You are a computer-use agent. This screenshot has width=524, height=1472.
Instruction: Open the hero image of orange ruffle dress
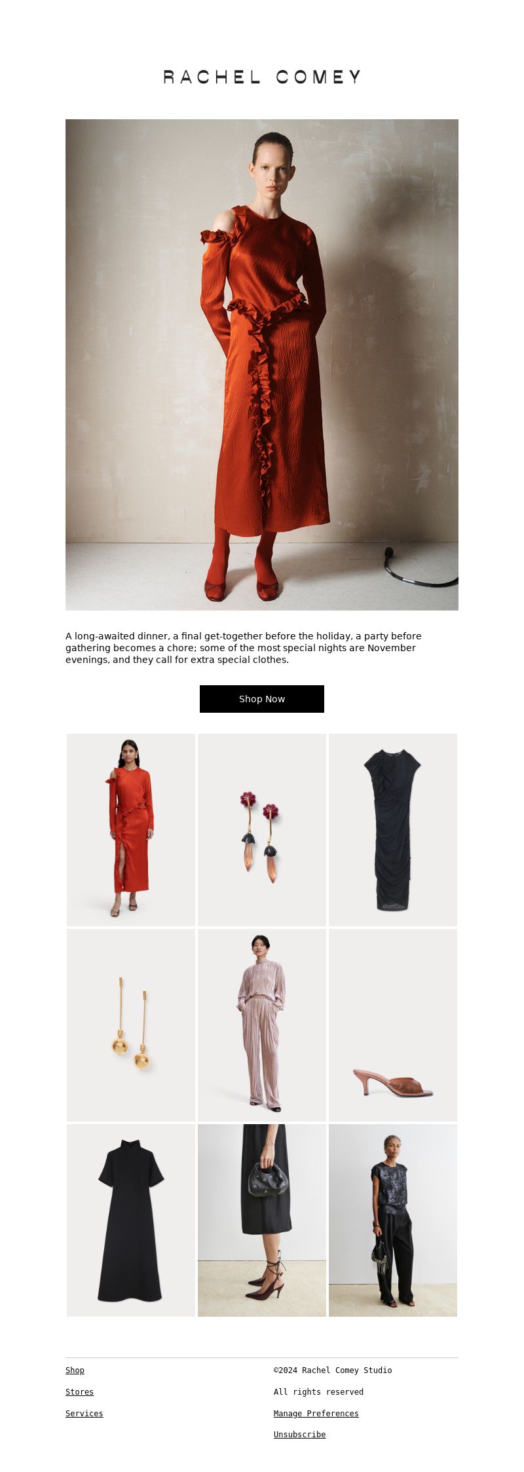tap(262, 365)
